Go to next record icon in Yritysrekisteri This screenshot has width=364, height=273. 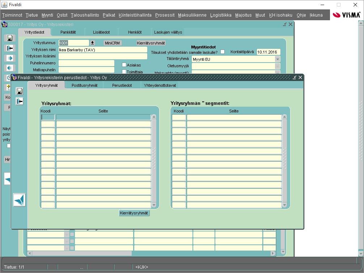10,58
